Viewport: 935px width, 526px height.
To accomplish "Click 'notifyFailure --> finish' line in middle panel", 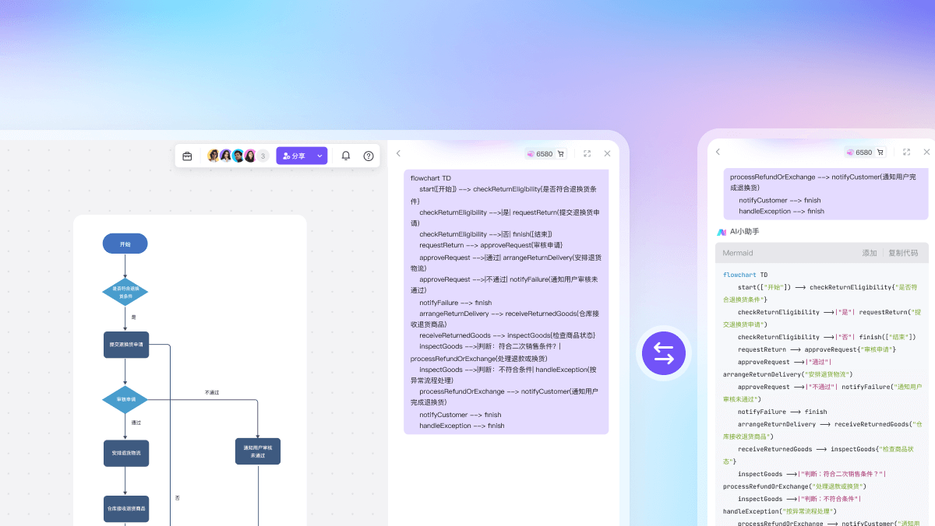I will [x=455, y=303].
